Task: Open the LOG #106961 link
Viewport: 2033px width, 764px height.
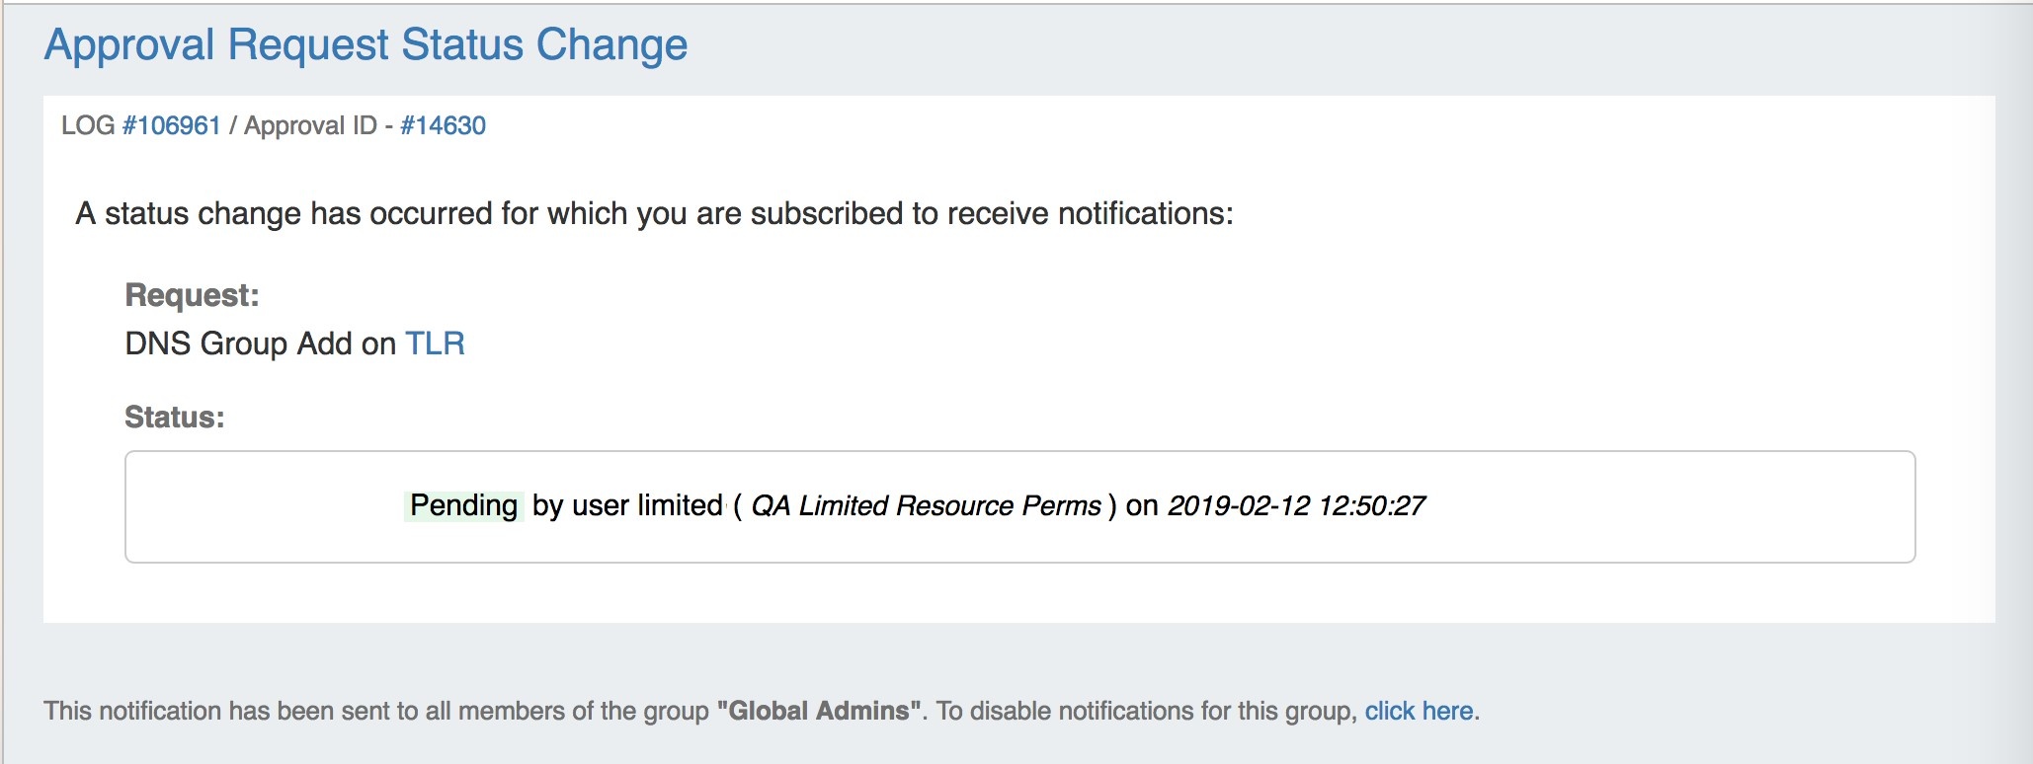Action: coord(171,125)
